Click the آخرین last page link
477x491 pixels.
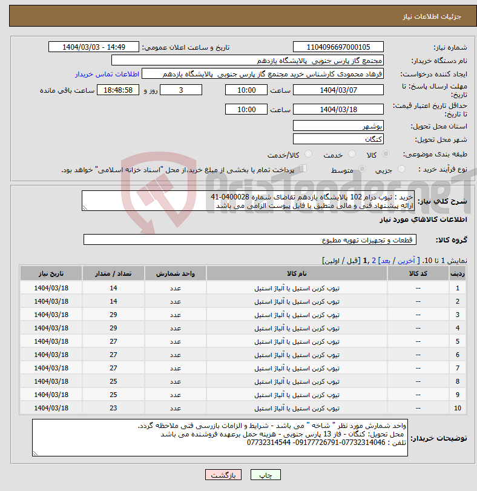click(406, 261)
